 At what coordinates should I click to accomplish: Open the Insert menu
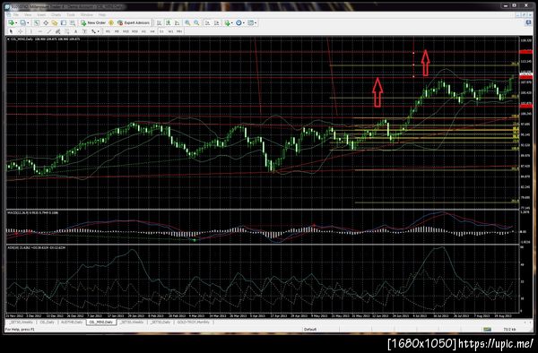[41, 14]
